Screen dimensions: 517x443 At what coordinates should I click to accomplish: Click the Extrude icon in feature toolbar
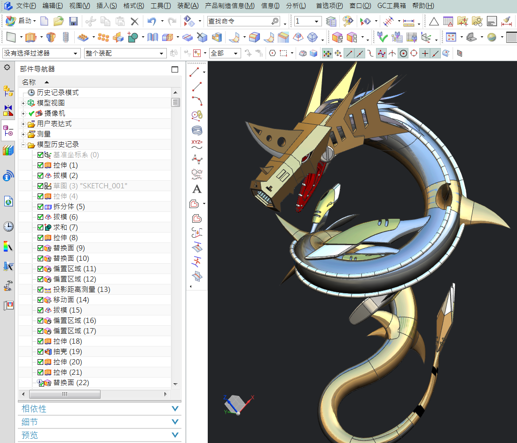31,37
